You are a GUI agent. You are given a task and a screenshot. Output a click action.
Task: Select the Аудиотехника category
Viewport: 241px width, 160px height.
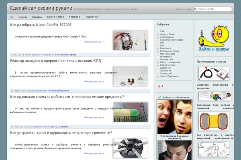point(167,37)
